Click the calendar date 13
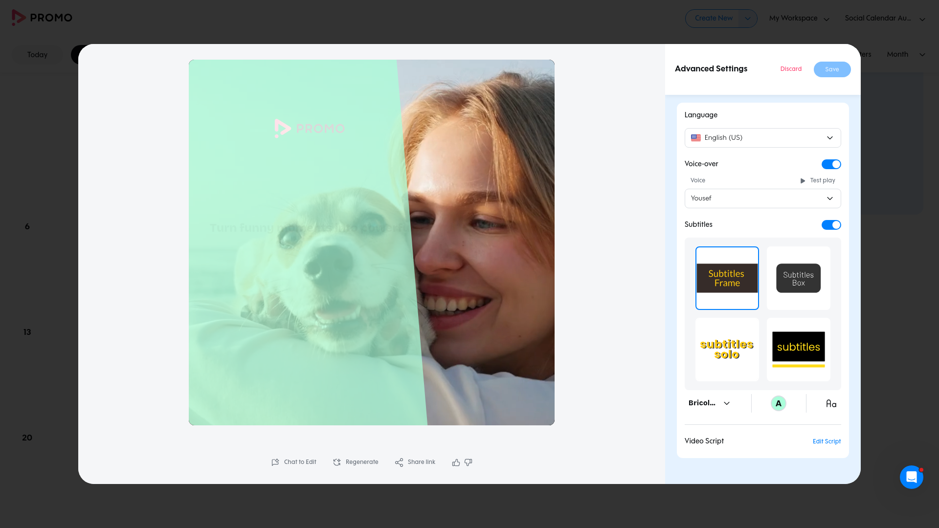 [x=27, y=332]
